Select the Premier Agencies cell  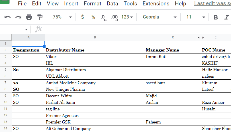pyautogui.click(x=95, y=115)
